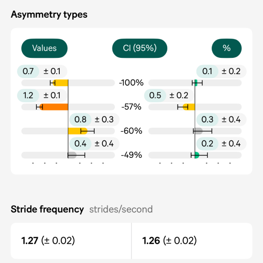The height and width of the screenshot is (263, 263).
Task: Click the 1.26 (± 0.02) stride frequency cell
Action: 192,241
